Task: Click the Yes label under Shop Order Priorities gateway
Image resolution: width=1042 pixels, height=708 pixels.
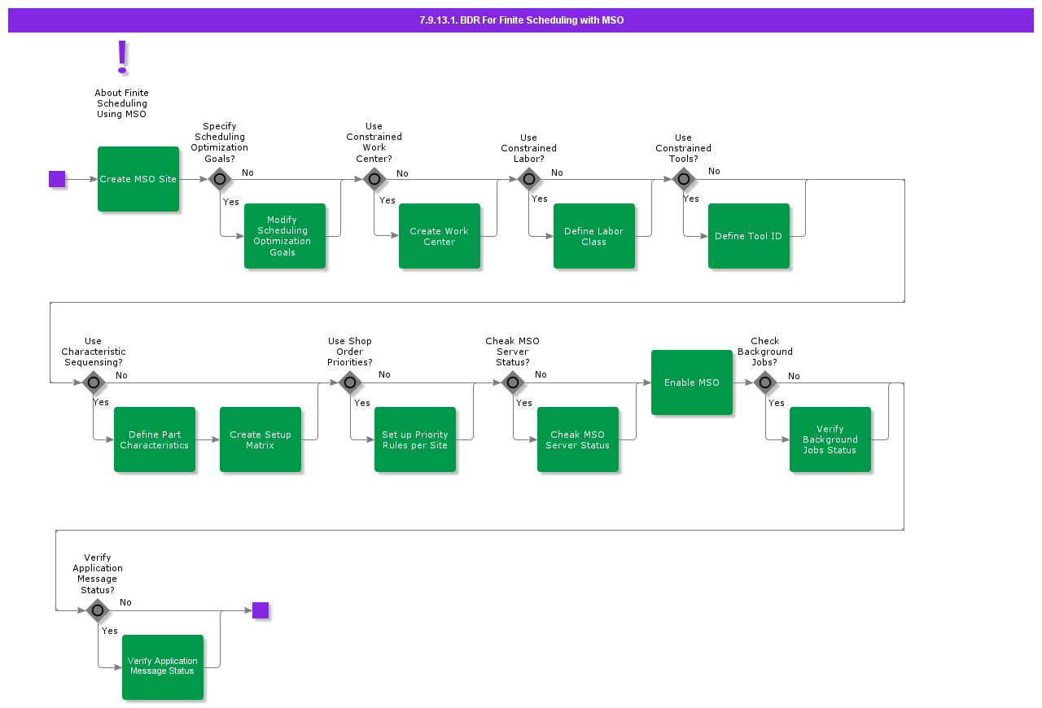Action: (x=362, y=403)
